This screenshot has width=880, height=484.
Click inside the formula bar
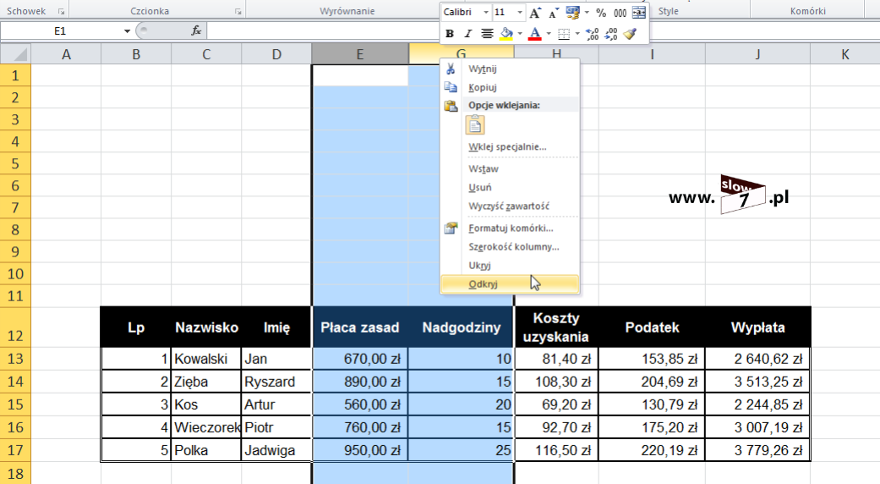(323, 30)
